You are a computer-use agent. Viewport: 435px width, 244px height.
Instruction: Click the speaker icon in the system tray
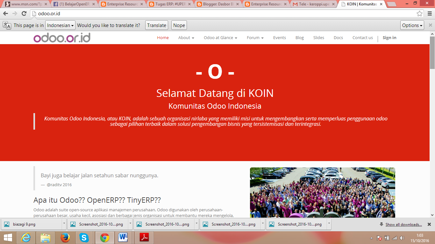coord(402,237)
